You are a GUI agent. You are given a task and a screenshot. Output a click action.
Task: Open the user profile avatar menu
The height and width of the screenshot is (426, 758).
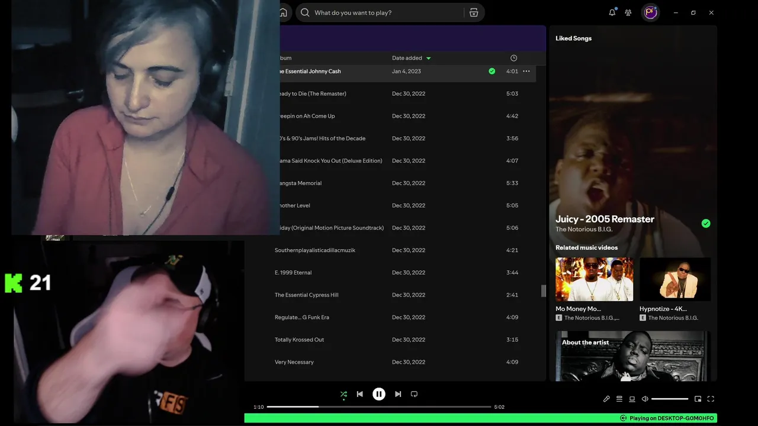click(651, 12)
